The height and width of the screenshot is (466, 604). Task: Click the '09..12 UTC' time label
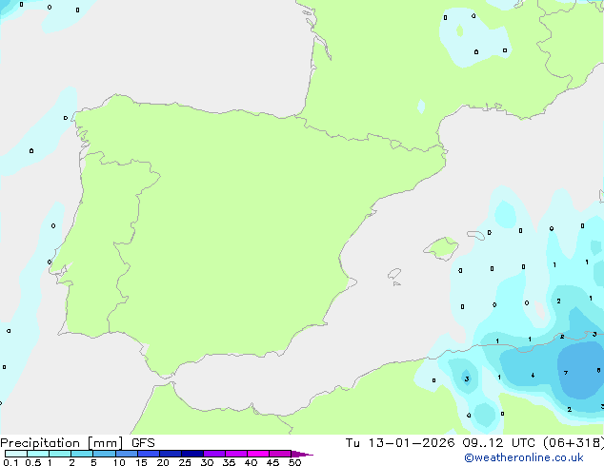tap(499, 443)
